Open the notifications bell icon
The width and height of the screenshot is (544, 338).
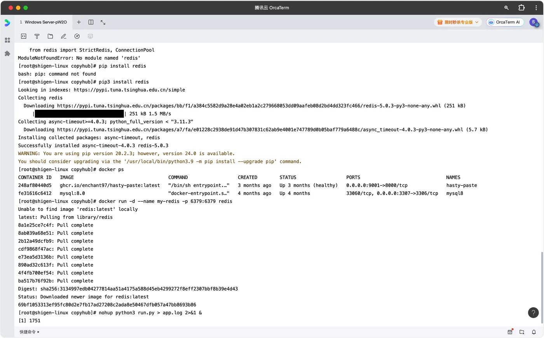(534, 332)
